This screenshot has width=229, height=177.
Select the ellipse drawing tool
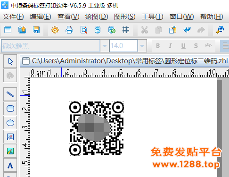(10, 123)
